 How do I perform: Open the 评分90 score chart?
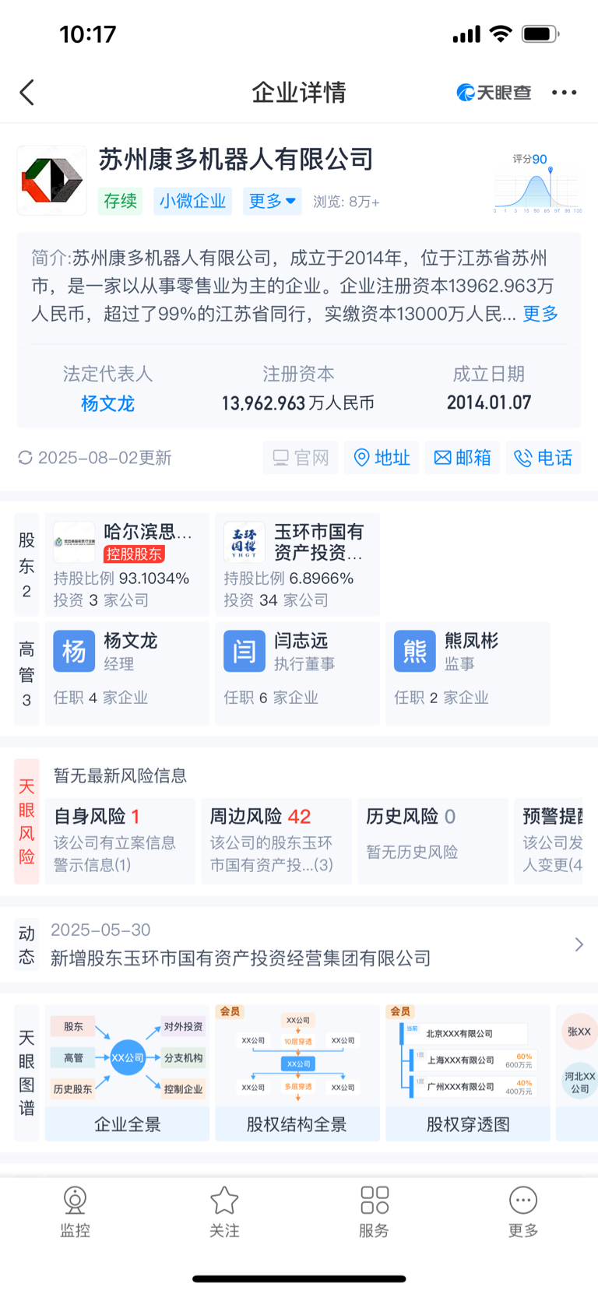(x=537, y=183)
